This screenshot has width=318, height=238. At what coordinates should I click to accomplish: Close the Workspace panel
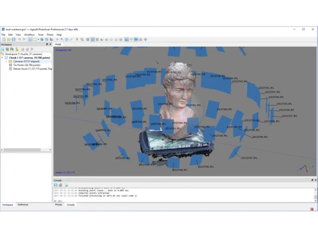(x=50, y=44)
